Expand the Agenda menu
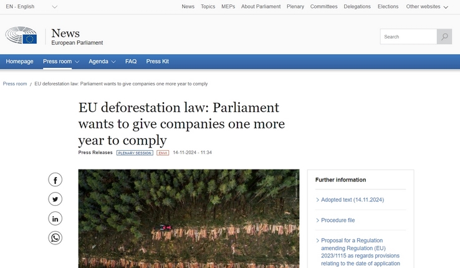 pyautogui.click(x=102, y=62)
